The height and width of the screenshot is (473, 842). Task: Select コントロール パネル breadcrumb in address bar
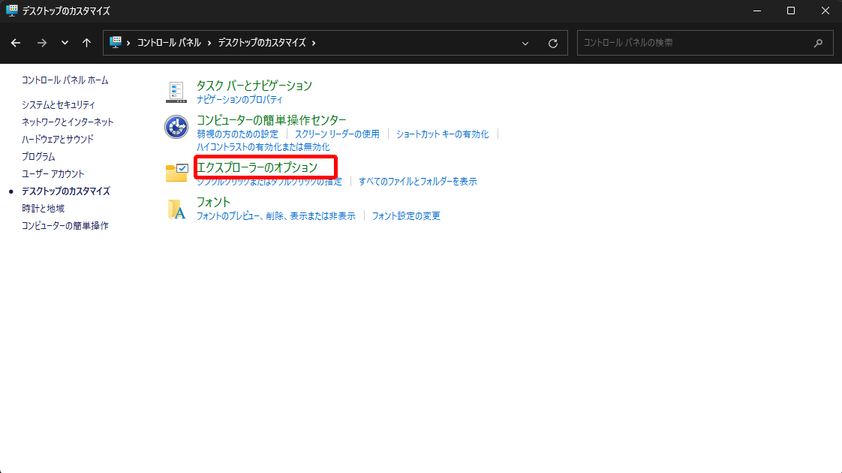[x=169, y=43]
